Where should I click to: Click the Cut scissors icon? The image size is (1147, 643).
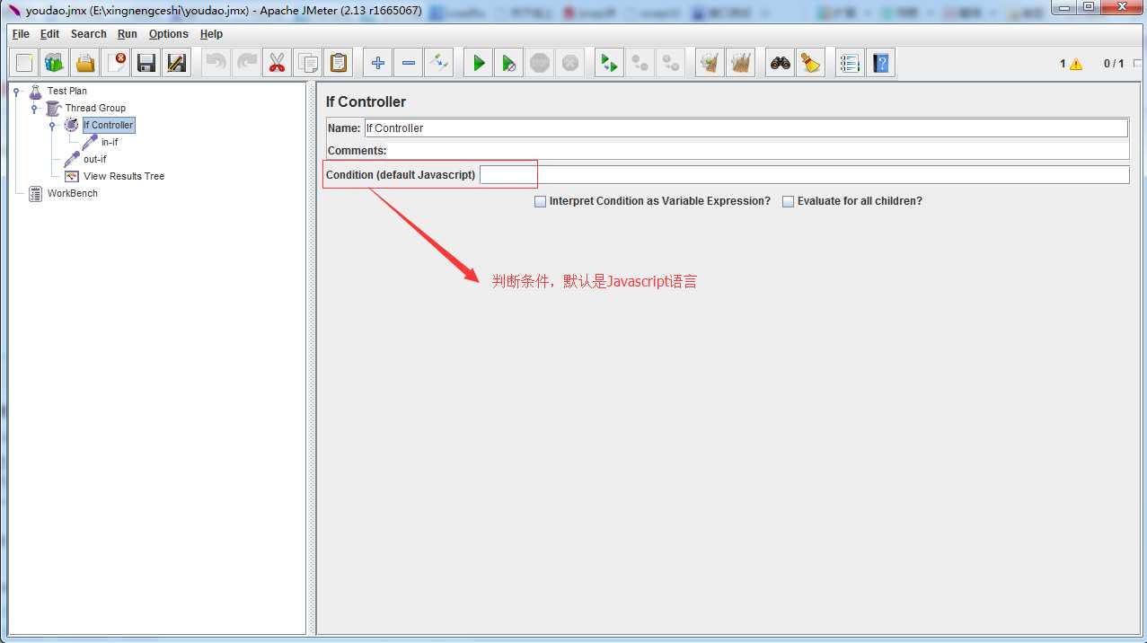(277, 63)
